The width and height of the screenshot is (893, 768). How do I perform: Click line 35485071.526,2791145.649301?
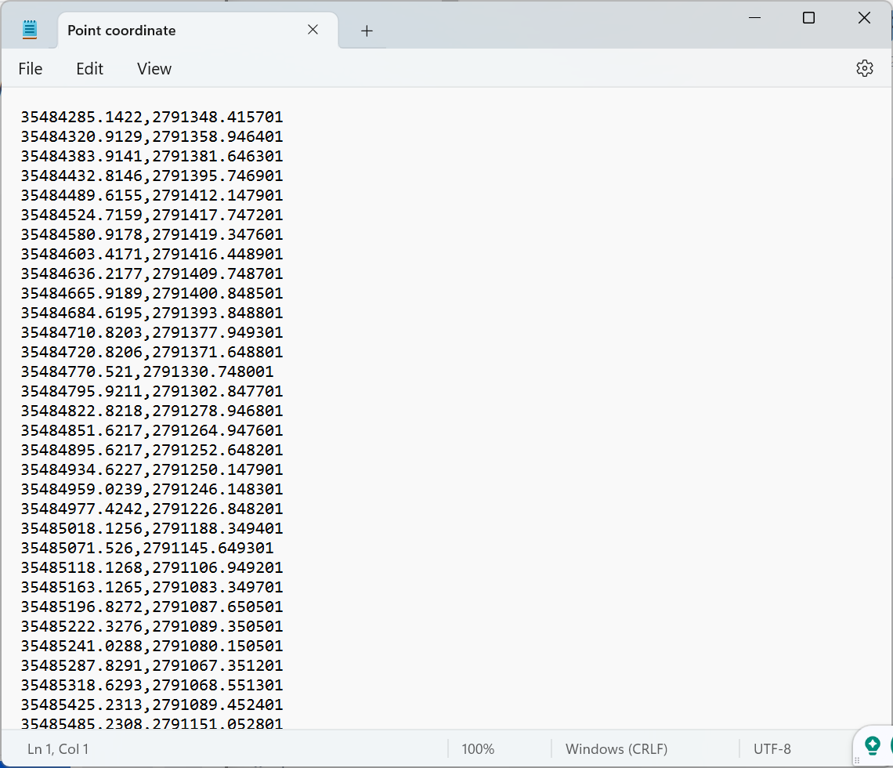[x=147, y=548]
